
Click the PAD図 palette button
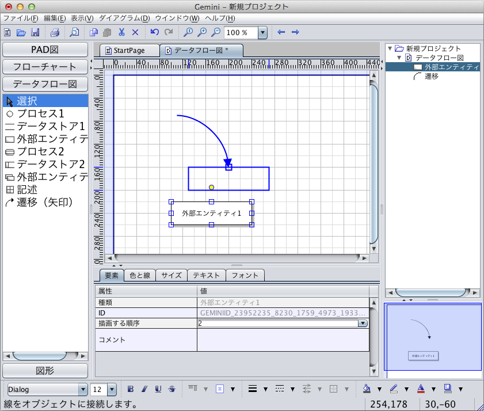pos(45,50)
